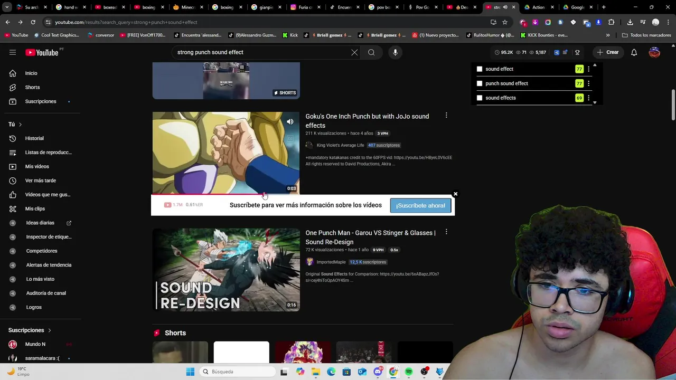Viewport: 676px width, 380px height.
Task: Reload the page
Action: [33, 22]
